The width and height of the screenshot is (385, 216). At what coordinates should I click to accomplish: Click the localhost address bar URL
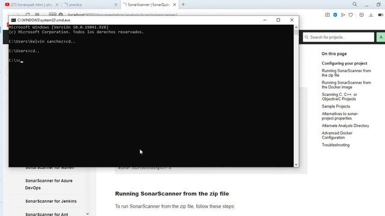pos(122,14)
